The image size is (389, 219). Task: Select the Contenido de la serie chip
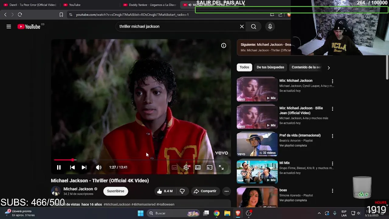pos(306,67)
